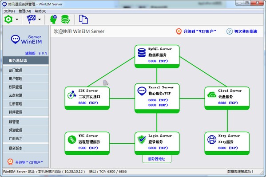Open 最新版本 in the sidebar
This screenshot has width=266, height=177.
point(26,148)
